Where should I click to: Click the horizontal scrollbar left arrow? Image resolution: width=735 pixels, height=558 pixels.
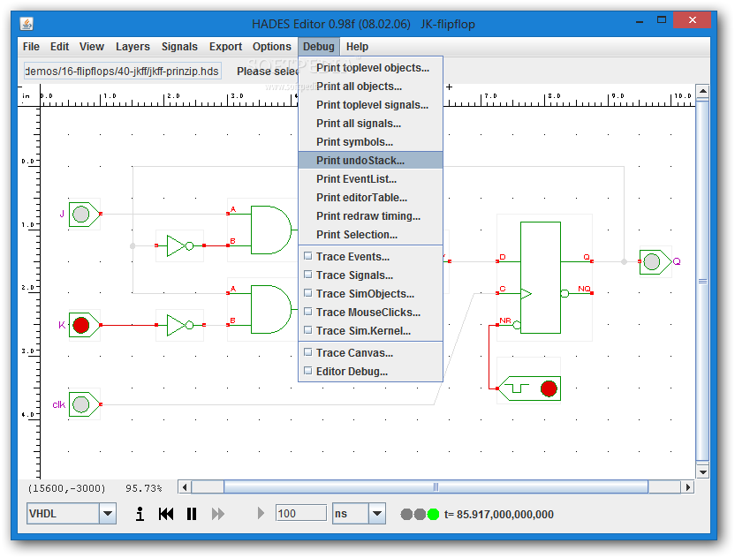point(185,487)
